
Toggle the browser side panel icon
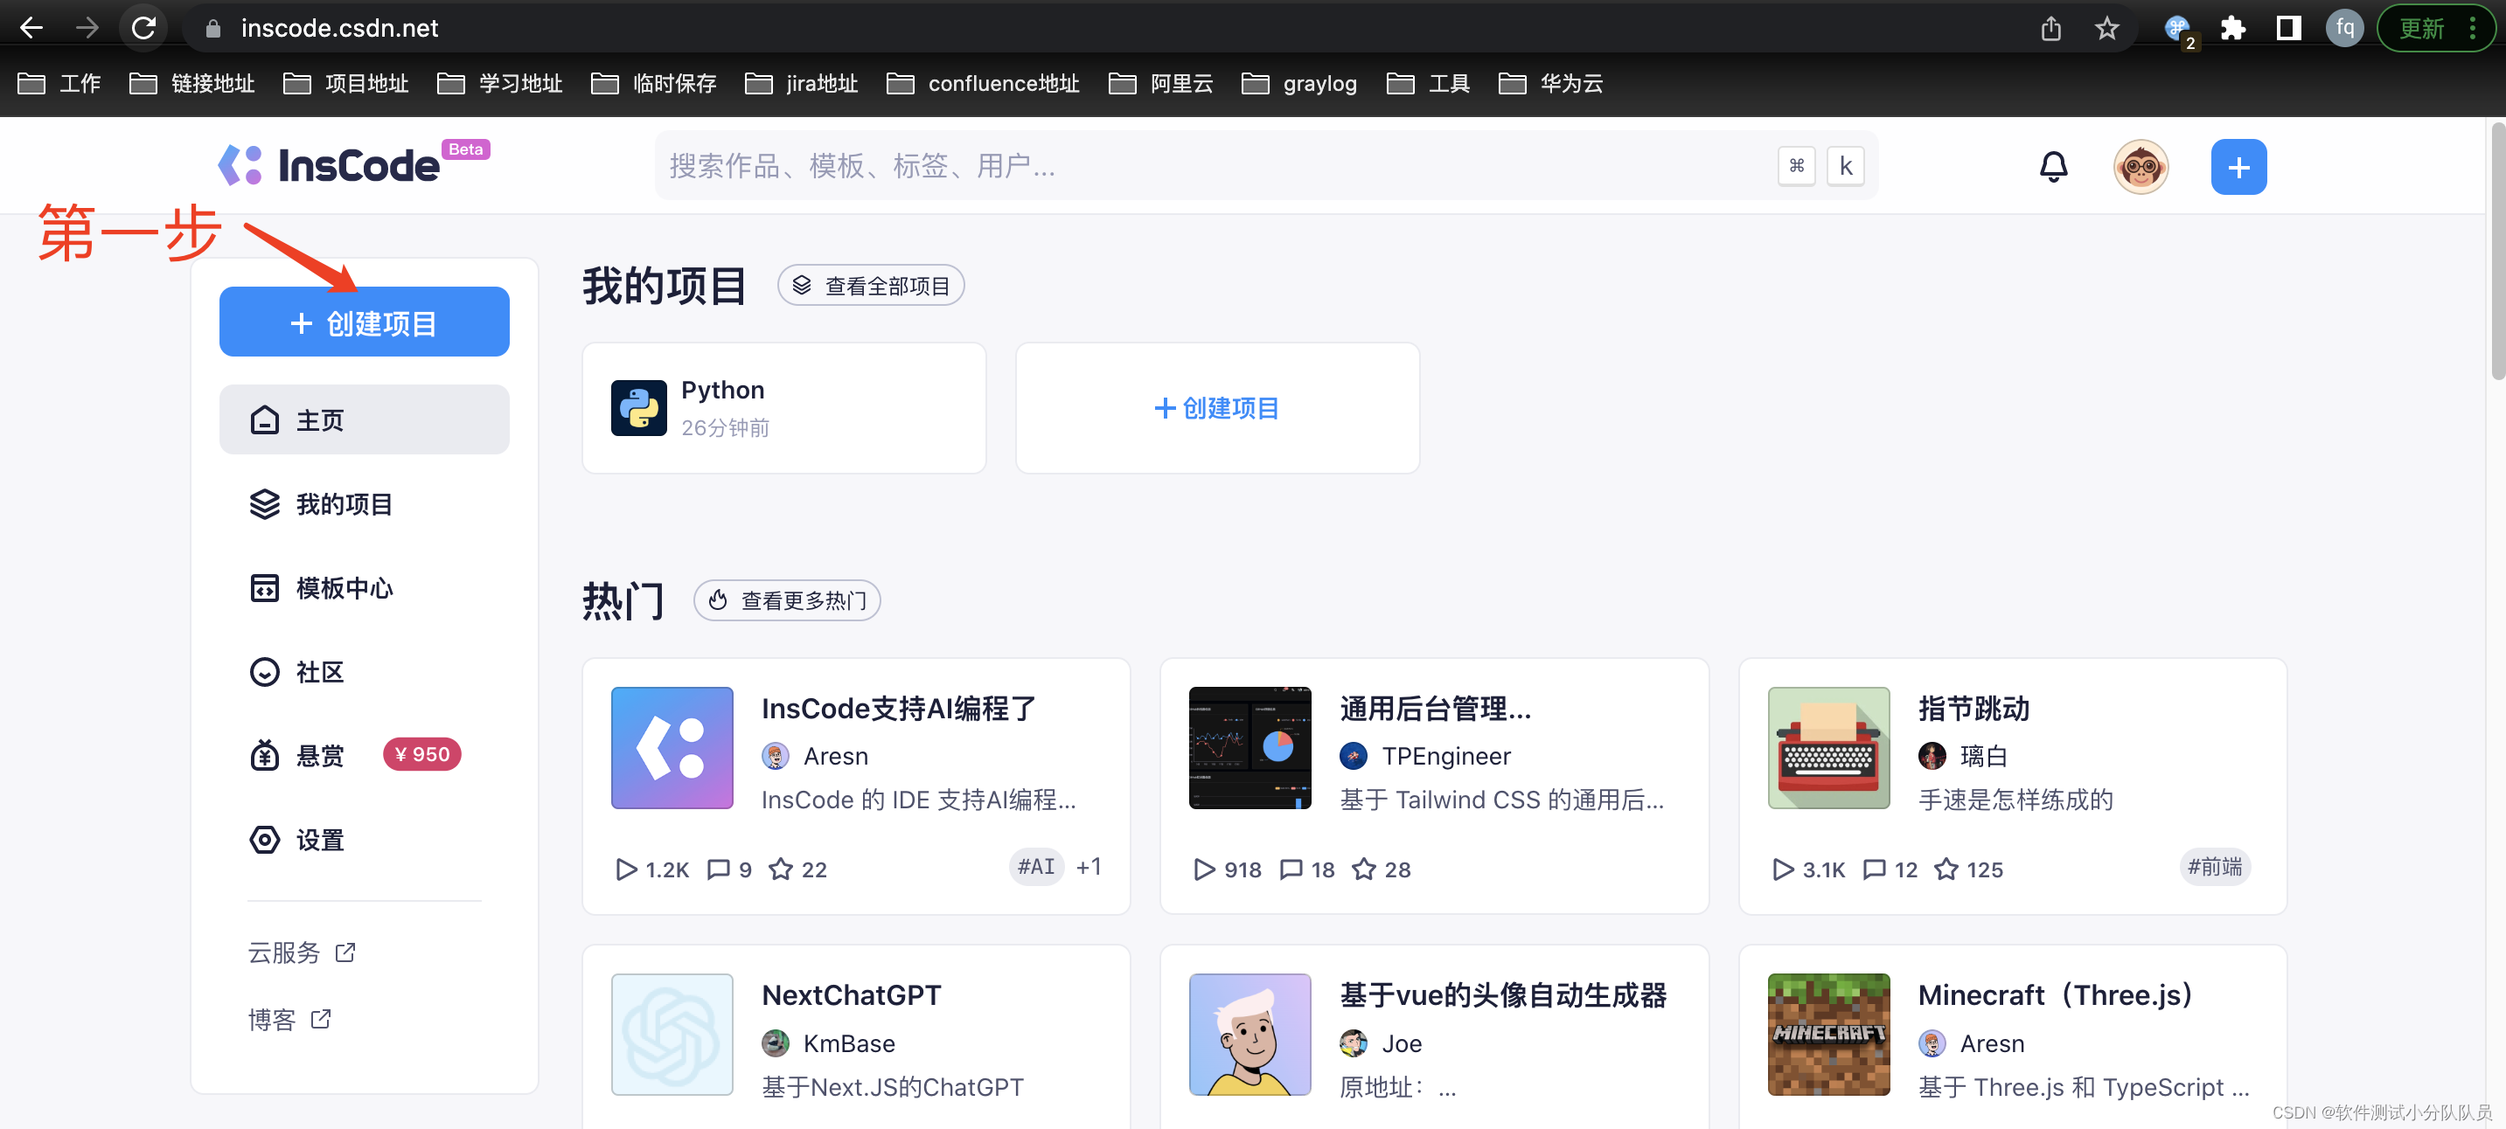[x=2288, y=28]
